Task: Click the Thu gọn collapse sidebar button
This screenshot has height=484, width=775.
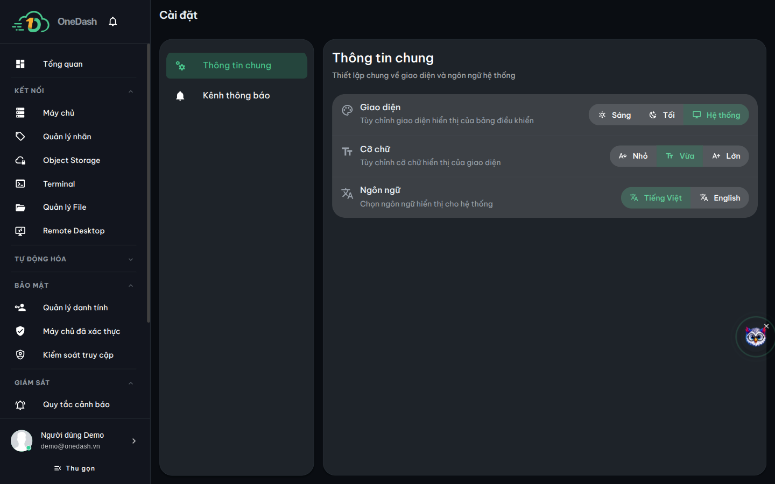Action: tap(75, 468)
